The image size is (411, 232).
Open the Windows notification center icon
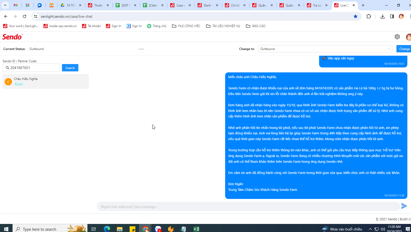(408, 229)
